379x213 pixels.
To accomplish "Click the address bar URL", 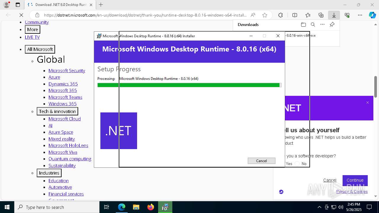I will [145, 15].
